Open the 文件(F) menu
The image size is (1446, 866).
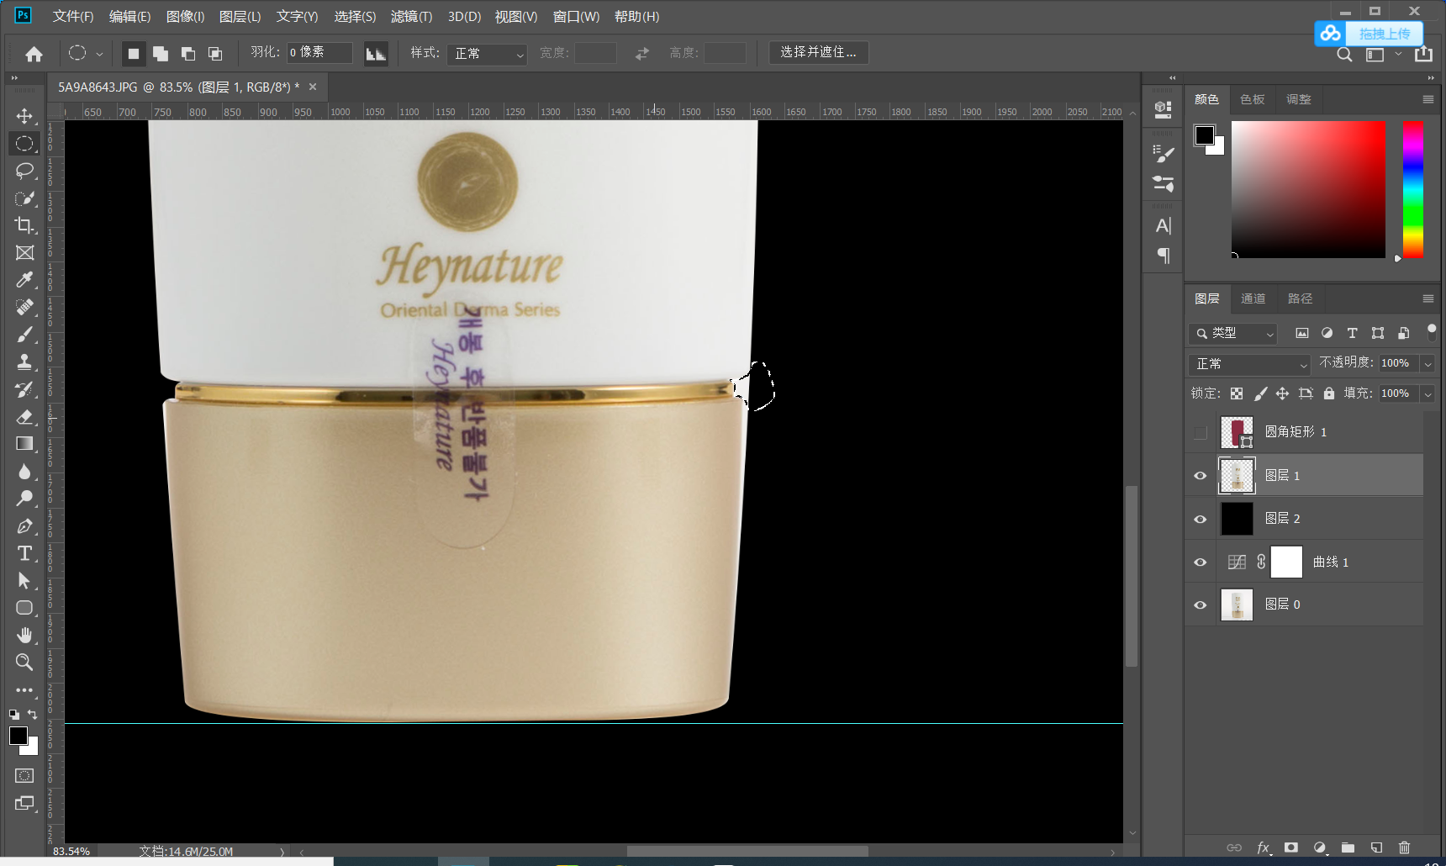coord(73,17)
